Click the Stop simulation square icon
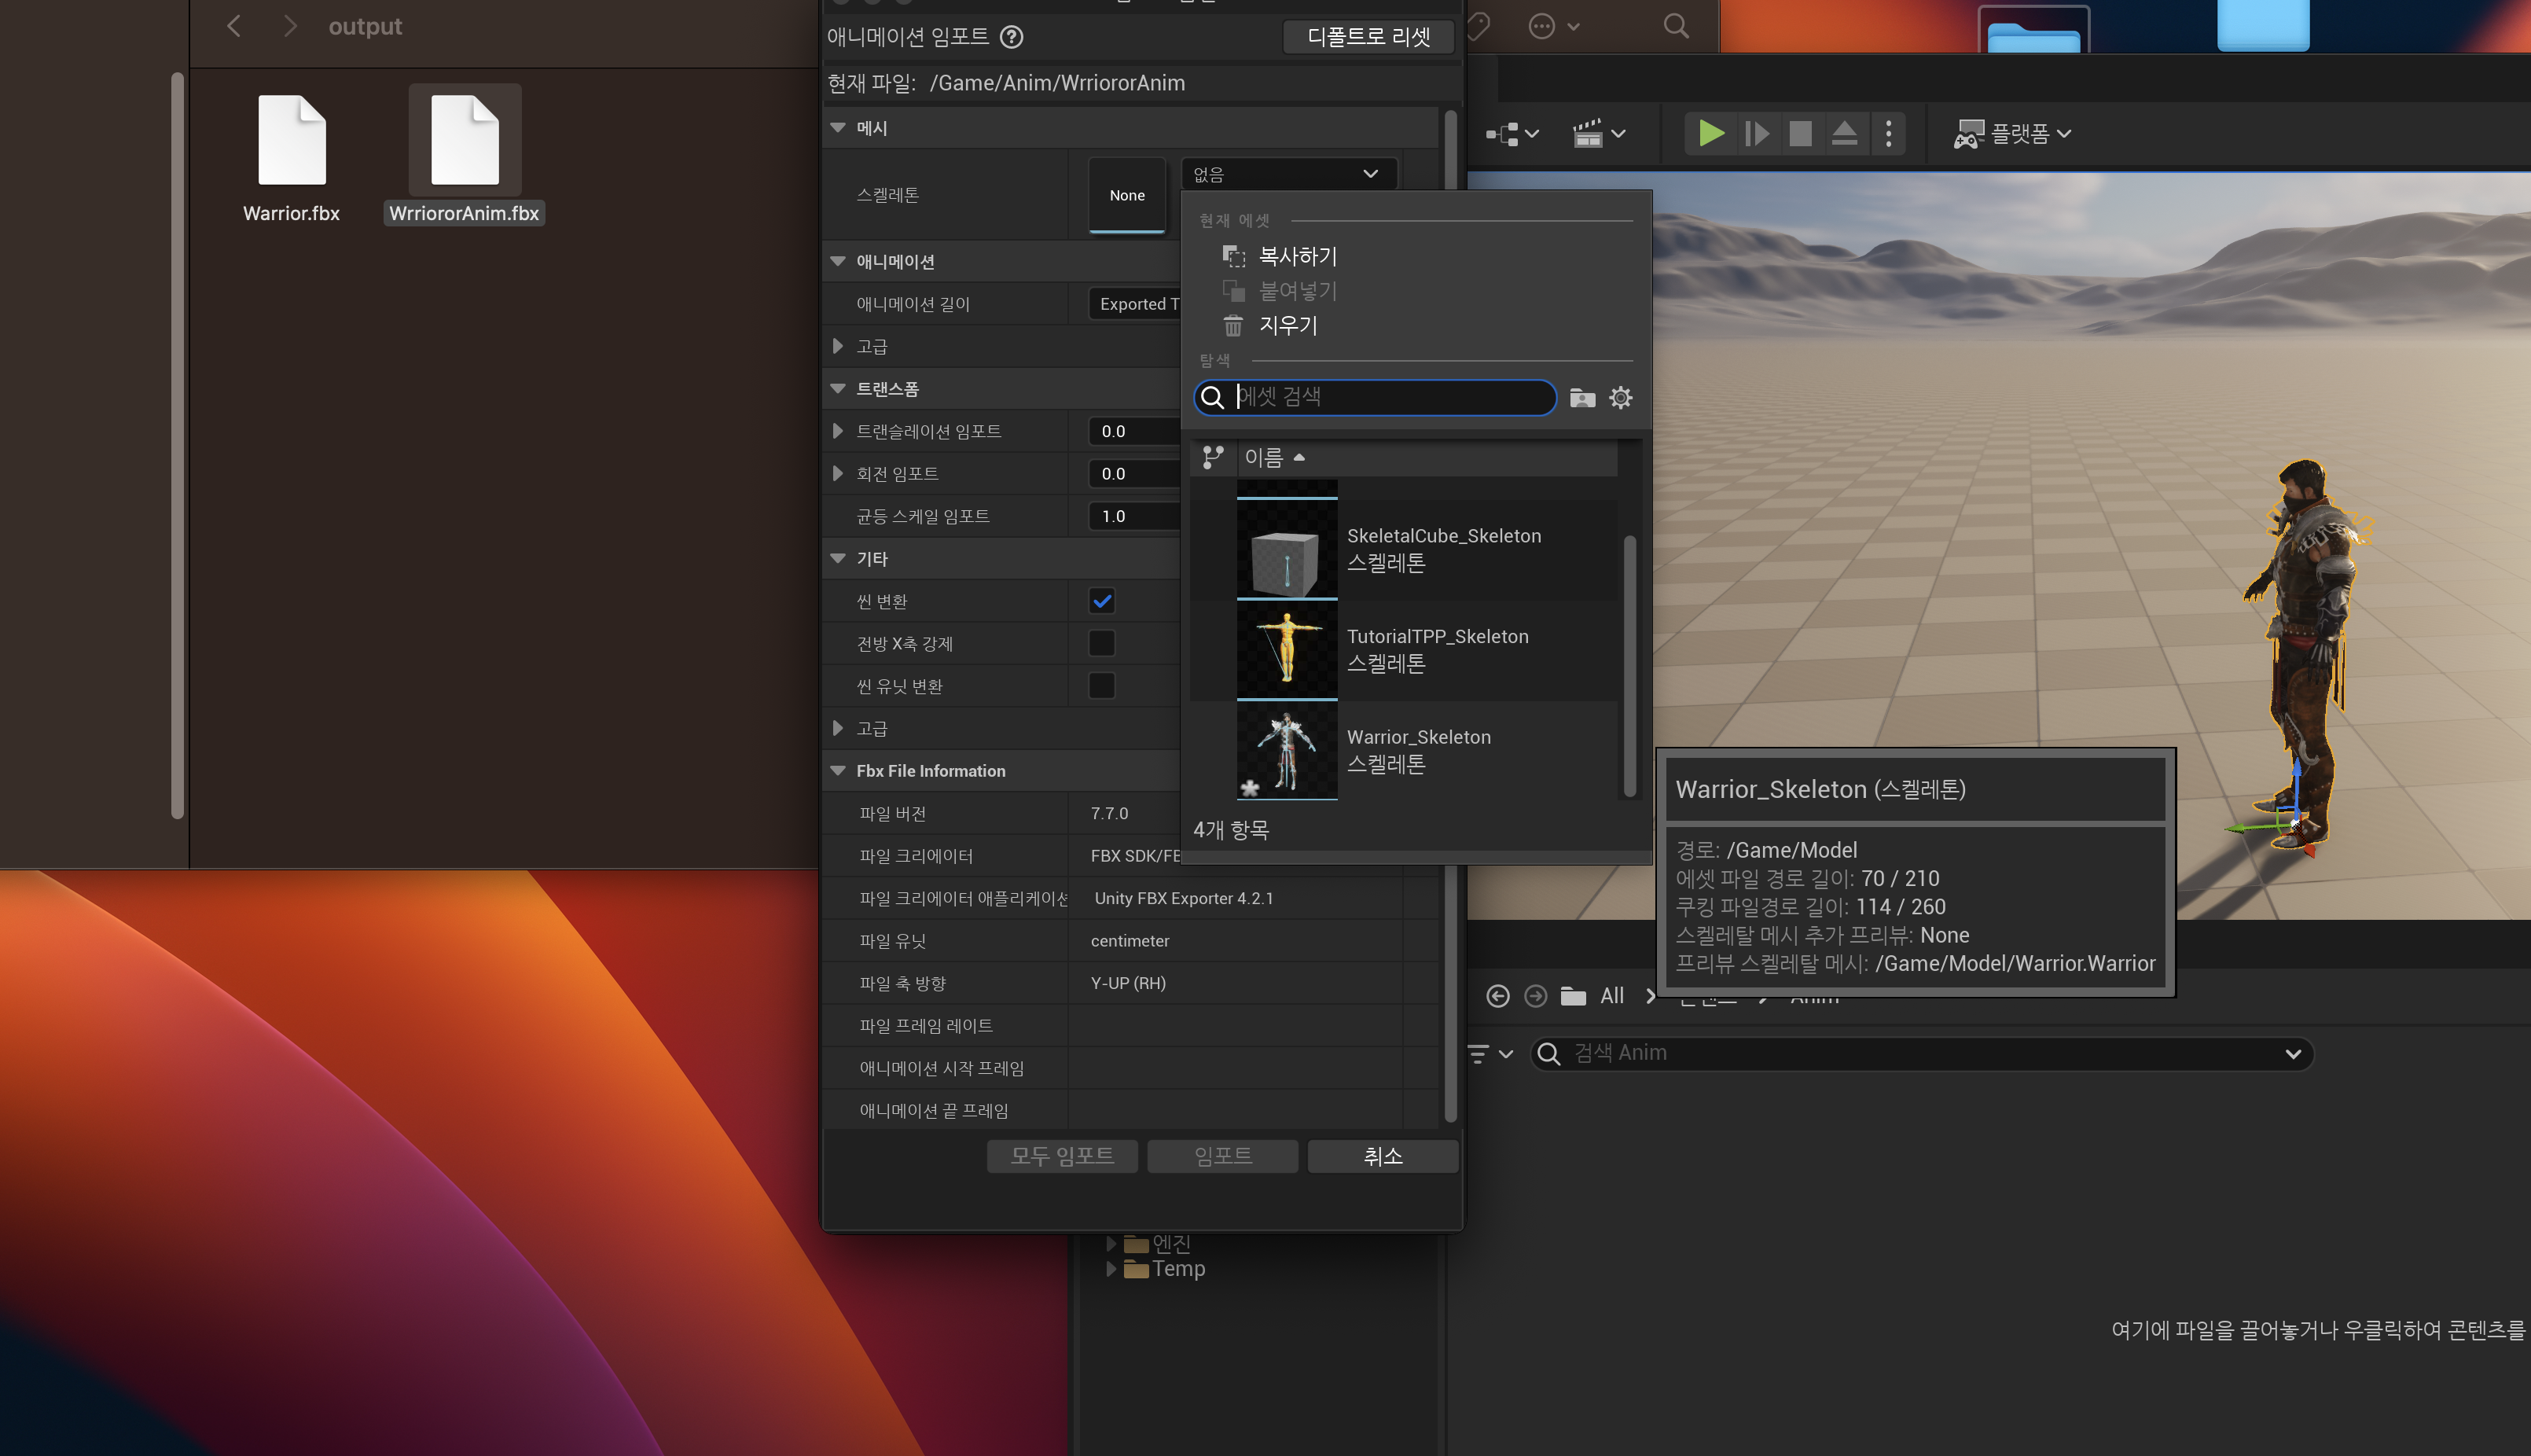 [x=1799, y=133]
